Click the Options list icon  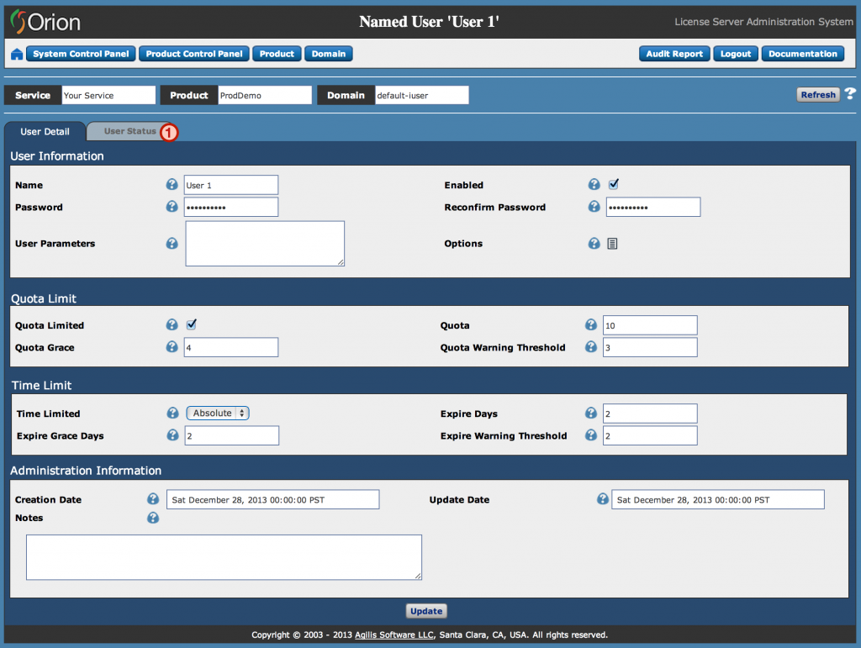[613, 243]
